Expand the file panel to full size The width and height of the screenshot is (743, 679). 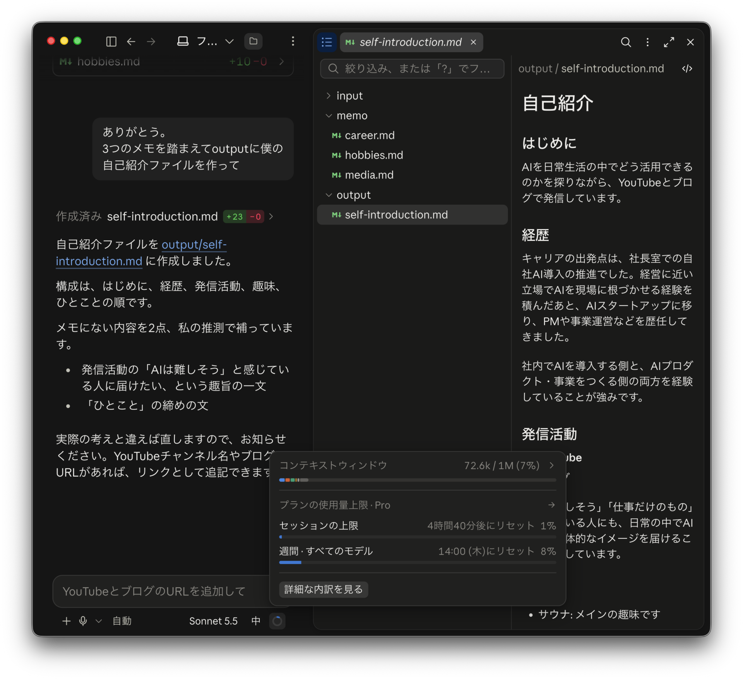coord(669,42)
